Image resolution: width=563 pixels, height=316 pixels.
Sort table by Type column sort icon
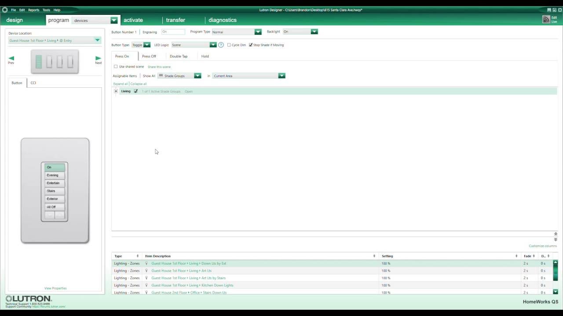coord(138,256)
